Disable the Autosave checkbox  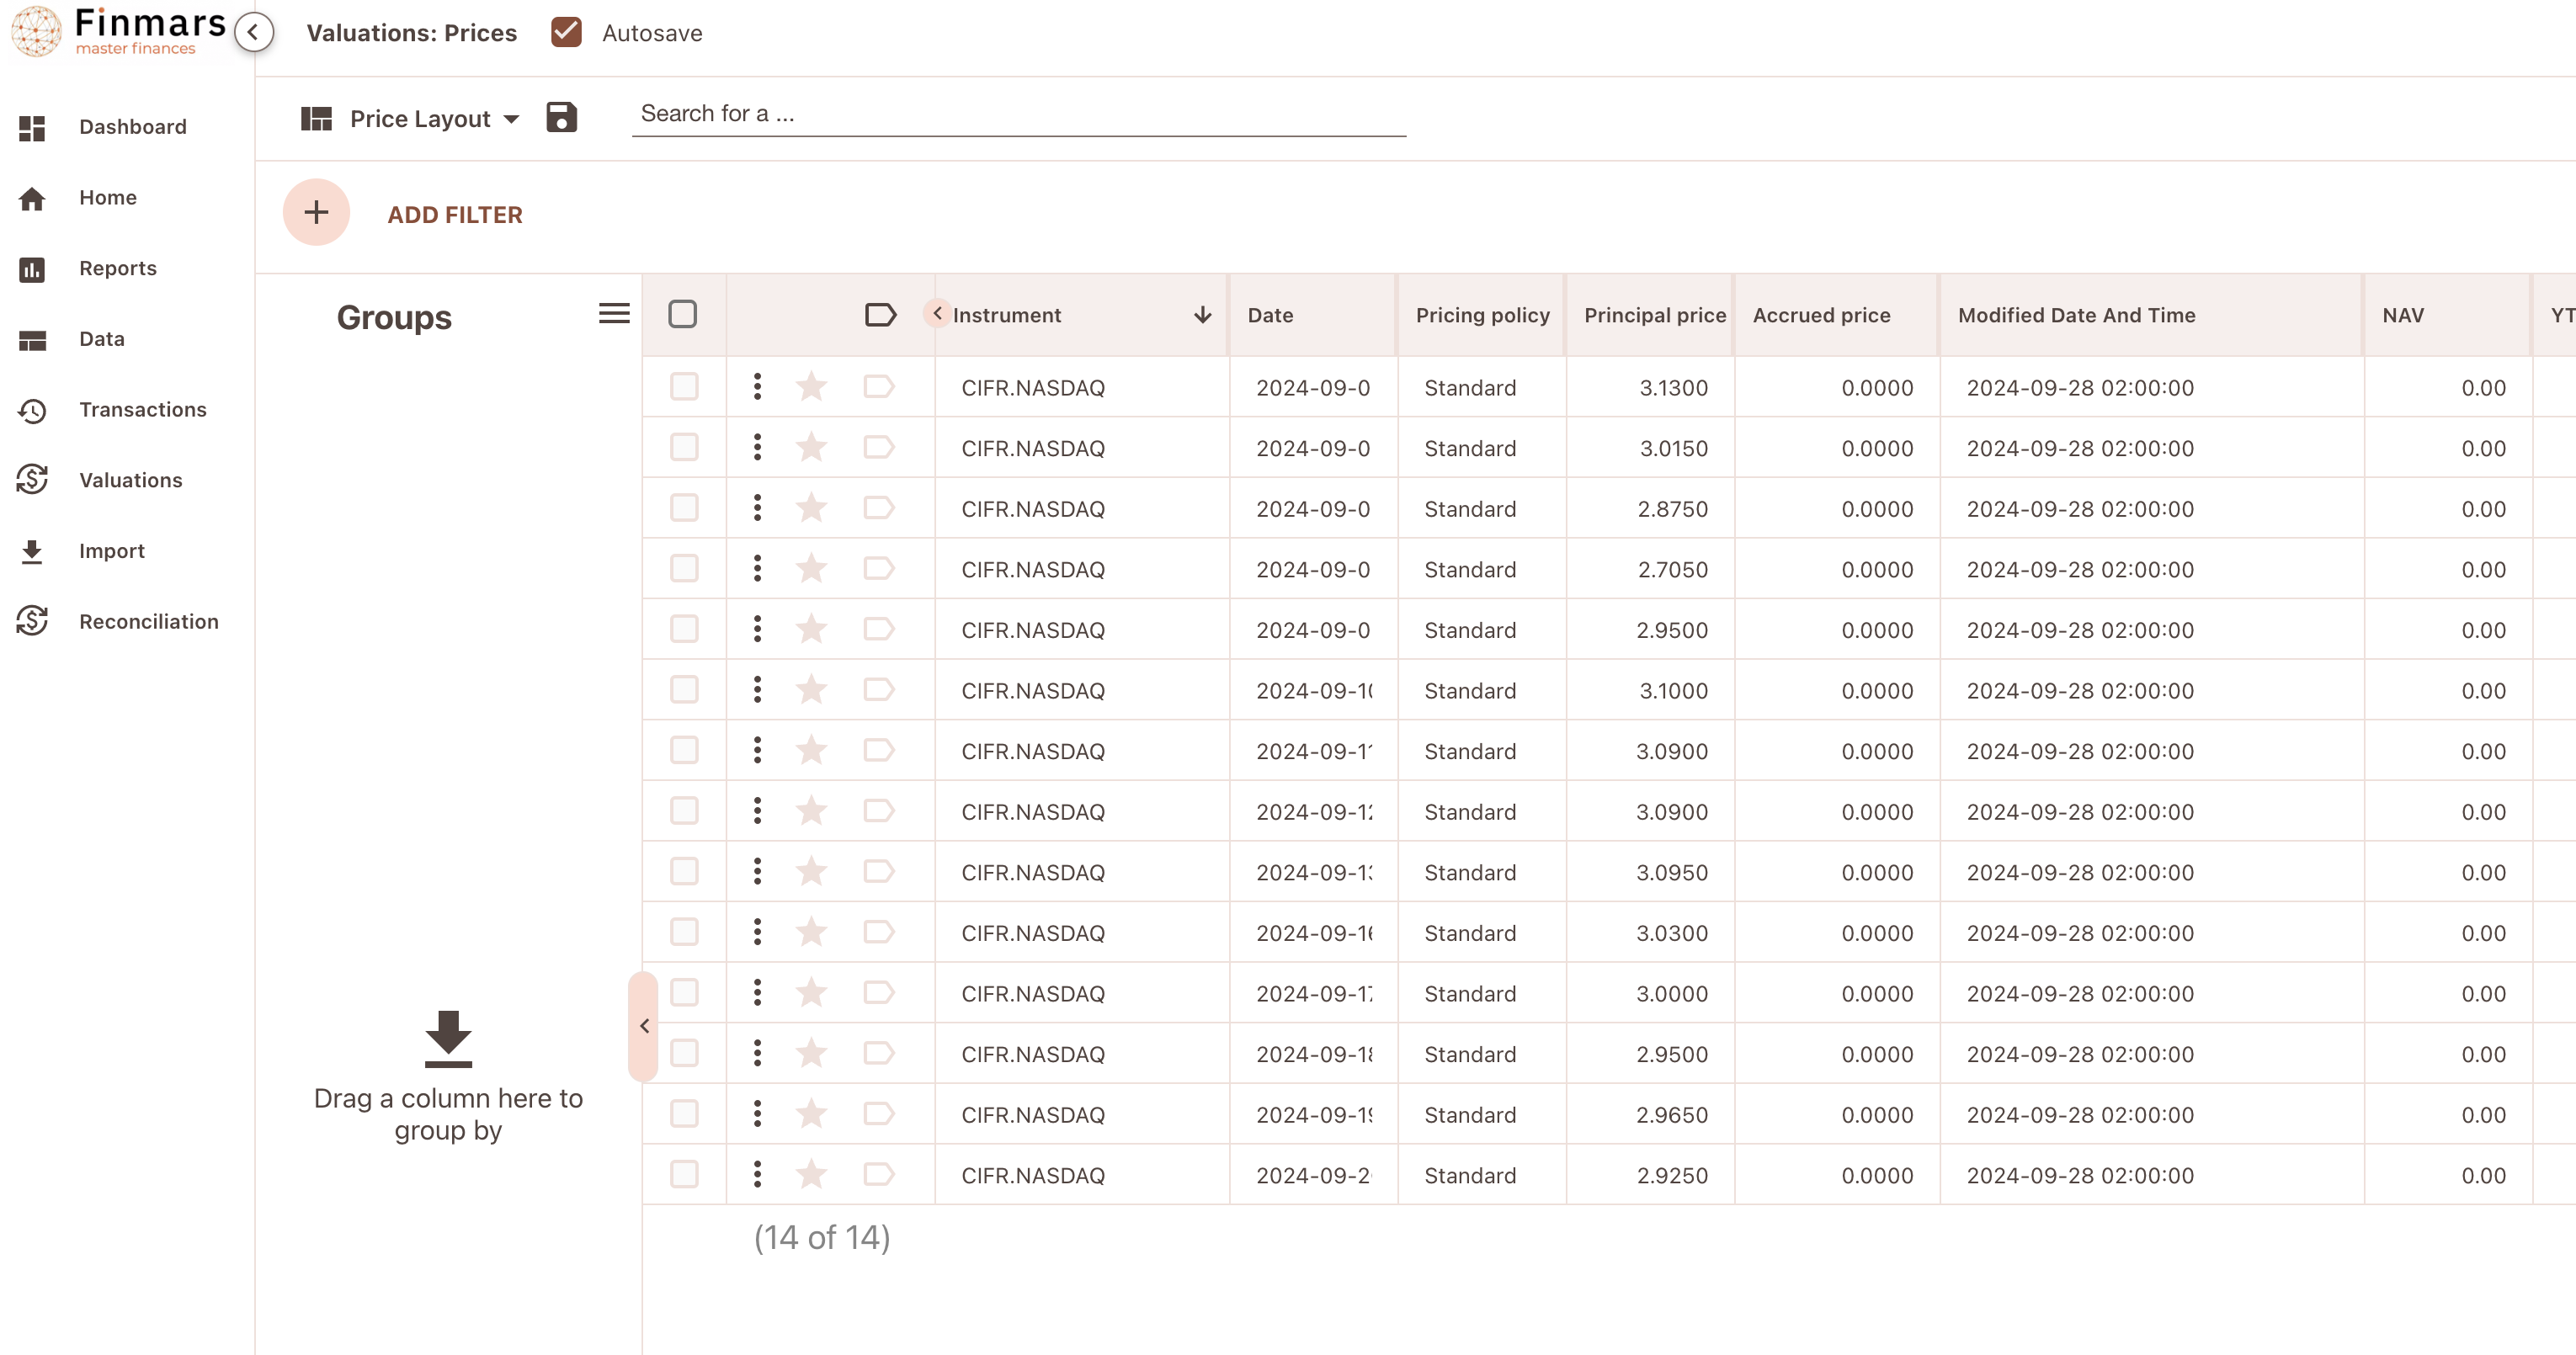pos(566,32)
